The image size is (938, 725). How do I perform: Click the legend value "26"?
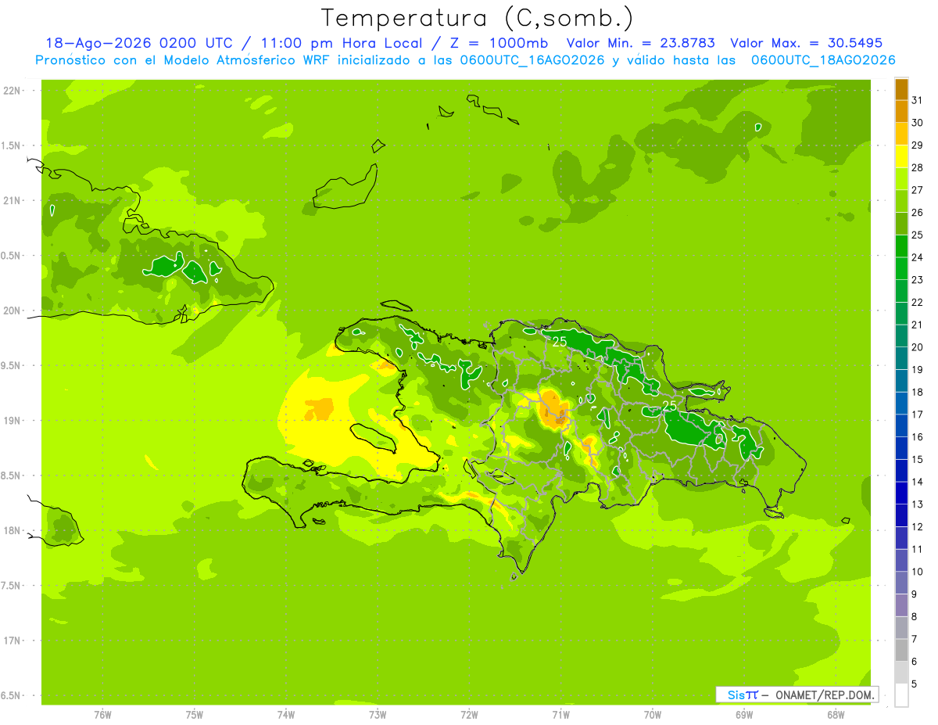point(917,212)
